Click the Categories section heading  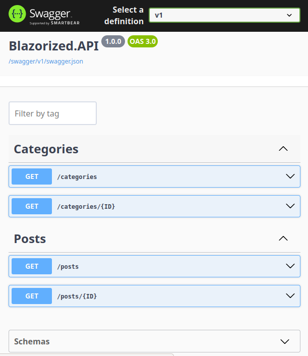click(x=46, y=149)
